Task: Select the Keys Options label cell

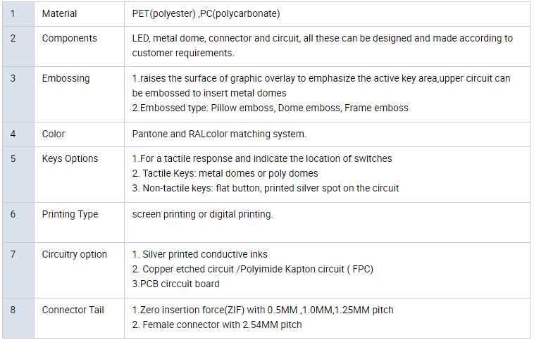Action: [70, 158]
